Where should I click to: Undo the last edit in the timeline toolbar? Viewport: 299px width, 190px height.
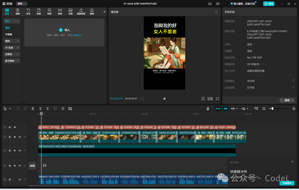[x=18, y=109]
